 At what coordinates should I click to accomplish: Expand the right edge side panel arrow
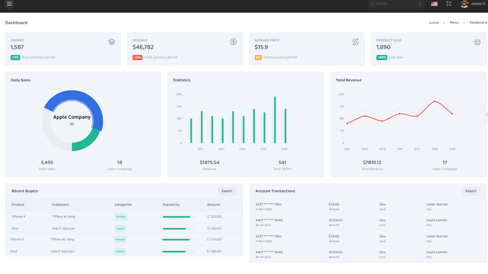486,115
